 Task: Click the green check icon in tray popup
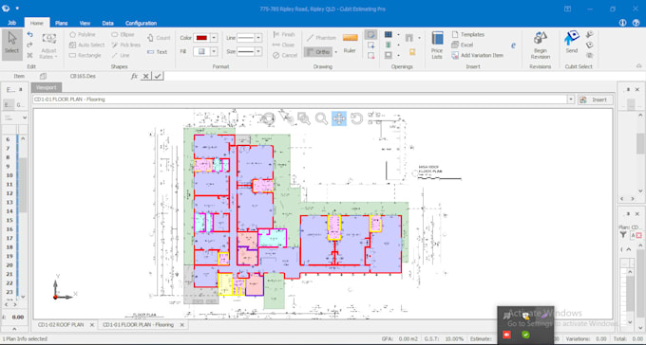pyautogui.click(x=525, y=335)
